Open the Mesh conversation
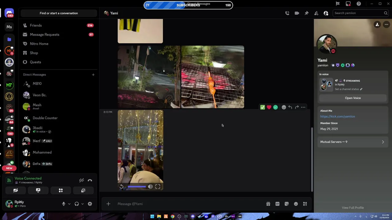392x220 pixels. [59, 106]
